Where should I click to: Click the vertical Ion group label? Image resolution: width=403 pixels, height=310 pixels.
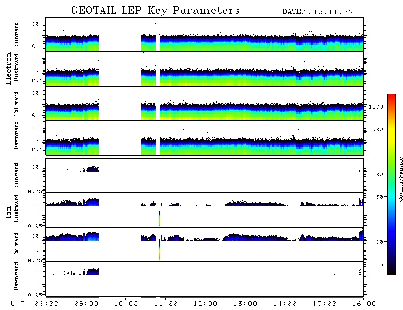[x=8, y=212]
